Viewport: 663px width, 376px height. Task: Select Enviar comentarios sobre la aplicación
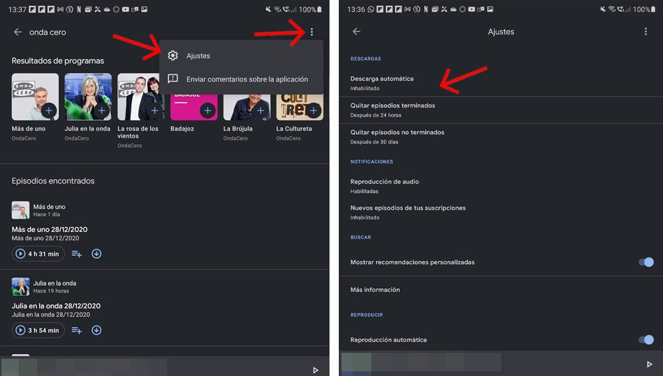click(241, 79)
